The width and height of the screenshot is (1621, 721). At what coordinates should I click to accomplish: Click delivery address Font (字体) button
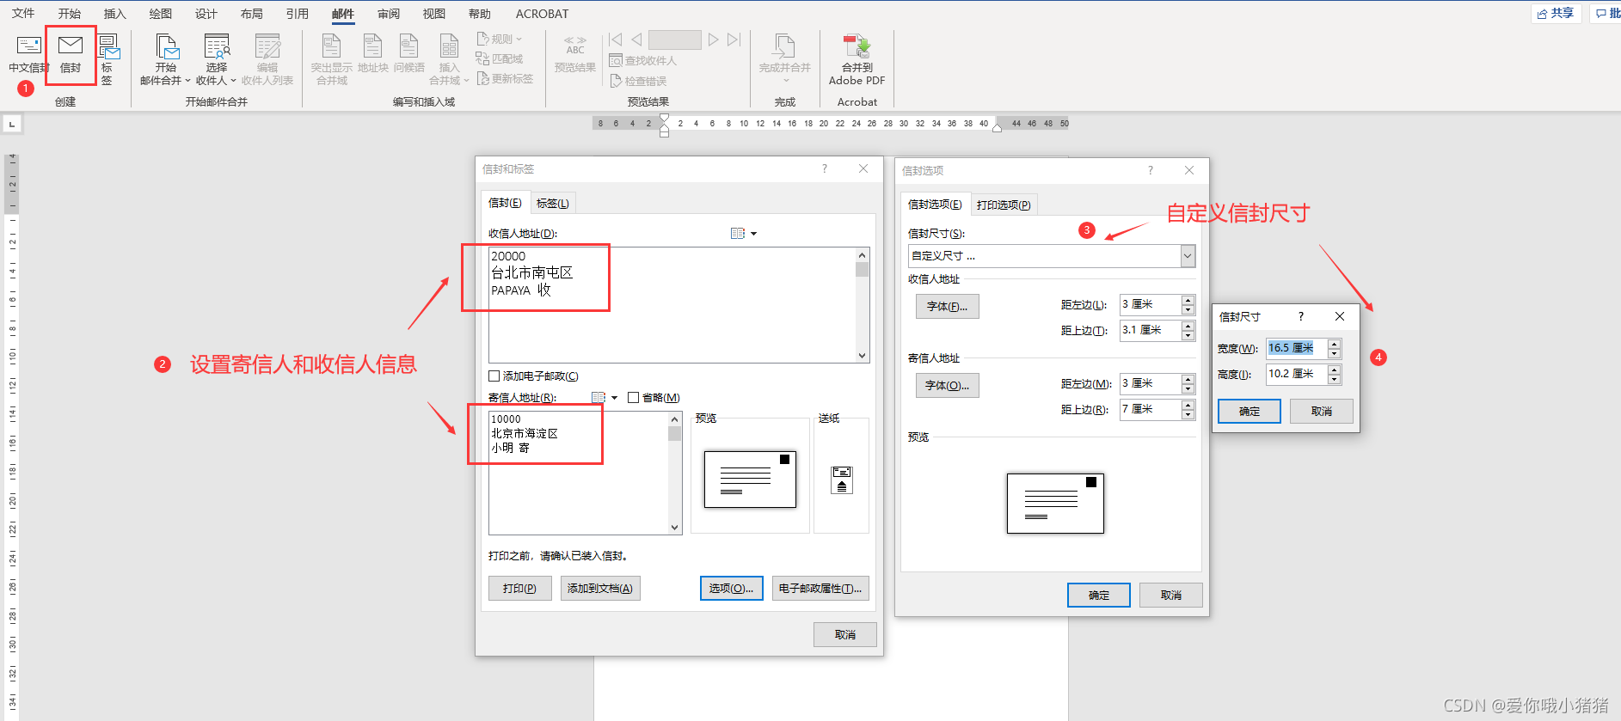pos(947,306)
